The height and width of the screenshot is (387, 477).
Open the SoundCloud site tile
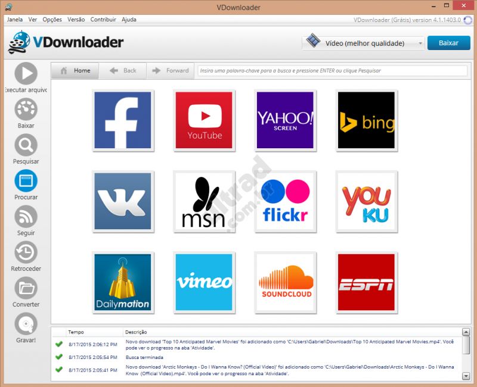click(285, 282)
